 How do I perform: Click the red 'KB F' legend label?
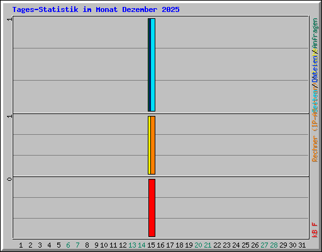[x=315, y=230]
